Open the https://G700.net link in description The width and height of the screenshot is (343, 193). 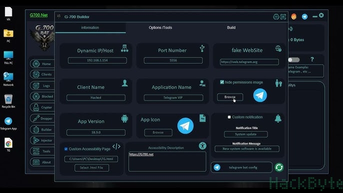click(141, 154)
